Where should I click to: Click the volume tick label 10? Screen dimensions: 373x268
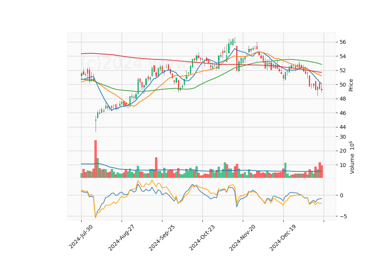pos(343,165)
